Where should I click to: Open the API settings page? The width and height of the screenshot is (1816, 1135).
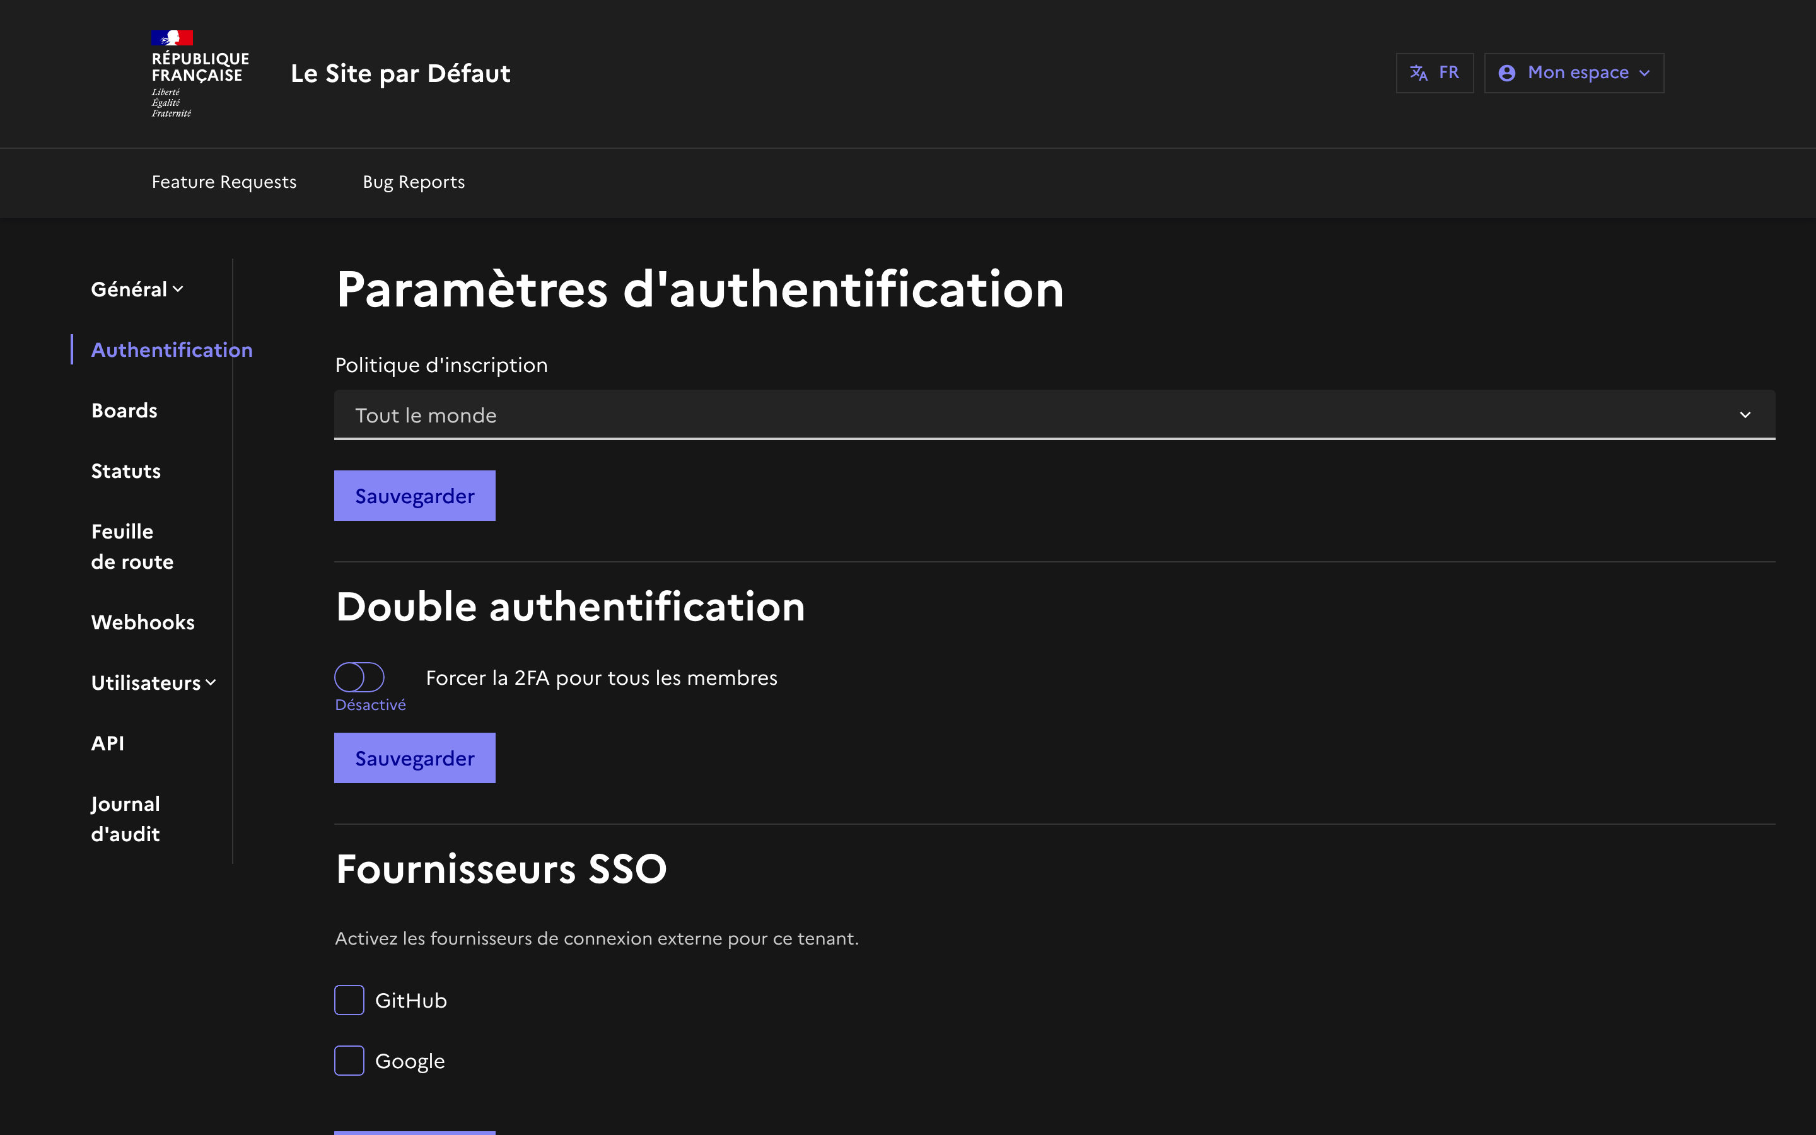tap(107, 743)
